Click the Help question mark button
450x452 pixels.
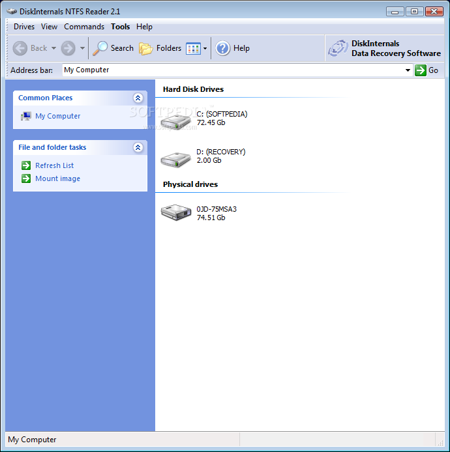232,48
